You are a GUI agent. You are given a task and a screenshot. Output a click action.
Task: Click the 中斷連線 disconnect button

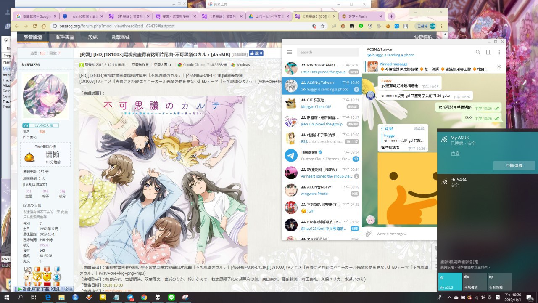[x=514, y=165]
